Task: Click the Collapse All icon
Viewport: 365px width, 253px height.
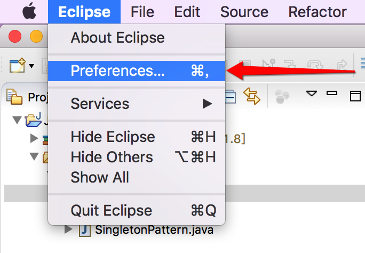Action: [231, 97]
